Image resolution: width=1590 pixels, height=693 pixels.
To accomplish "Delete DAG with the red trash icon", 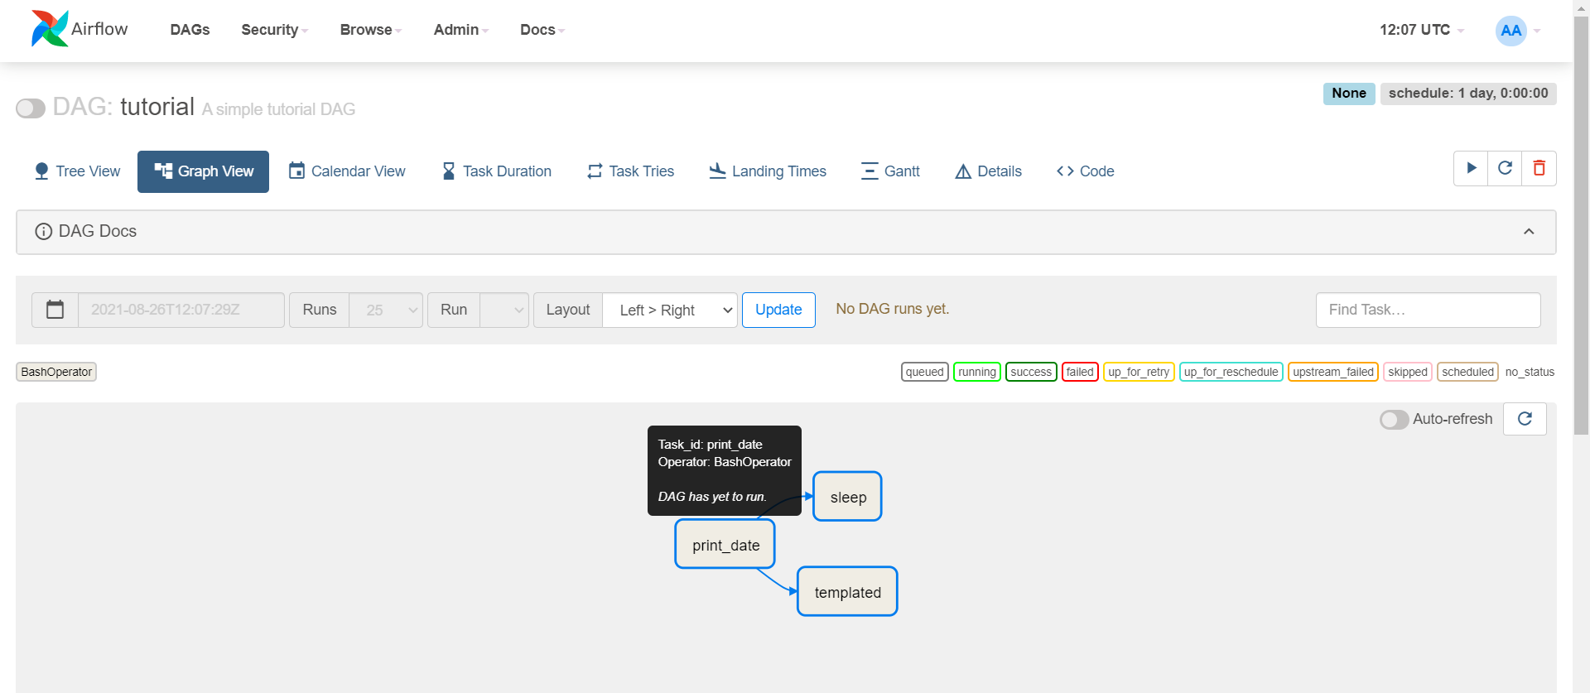I will pos(1539,168).
